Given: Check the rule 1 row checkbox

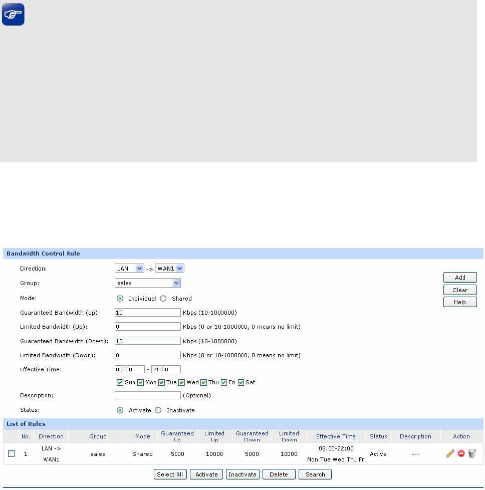Looking at the screenshot, I should pos(12,454).
